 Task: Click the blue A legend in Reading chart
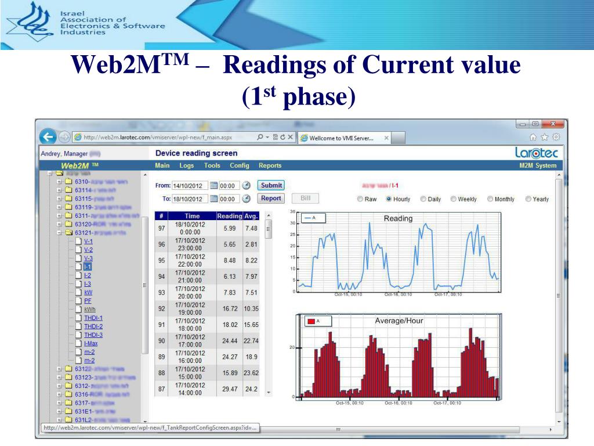tap(313, 218)
